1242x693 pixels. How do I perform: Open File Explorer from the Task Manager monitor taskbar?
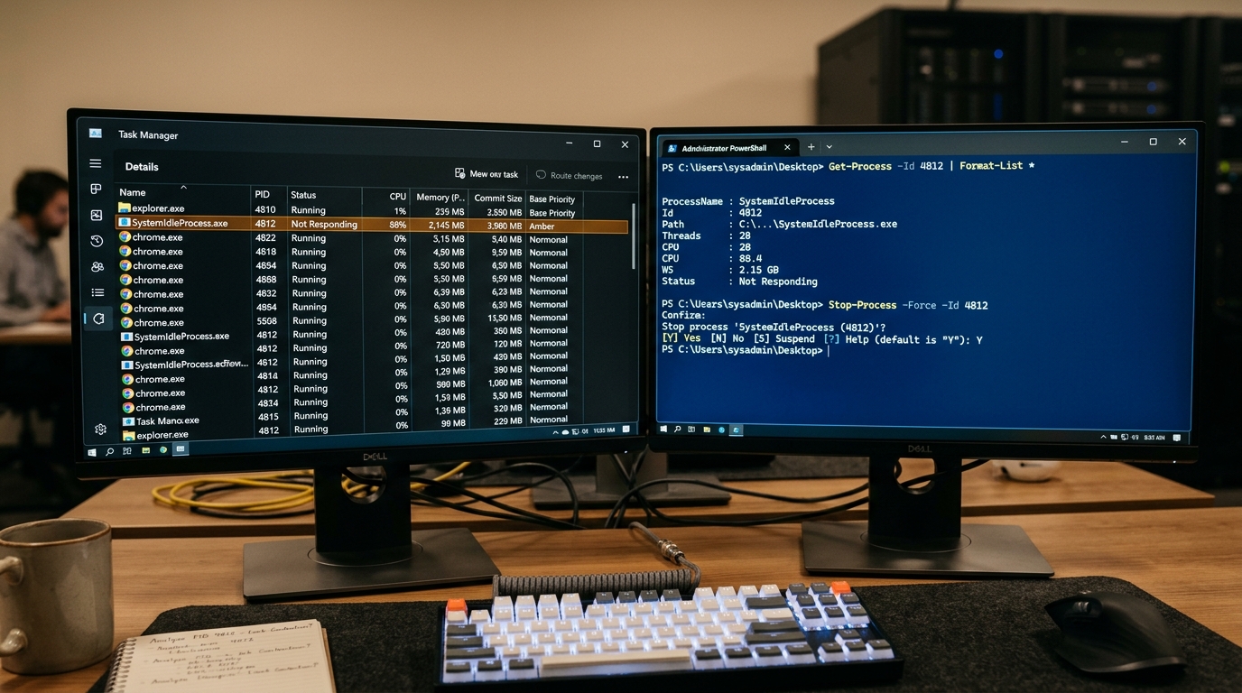145,449
